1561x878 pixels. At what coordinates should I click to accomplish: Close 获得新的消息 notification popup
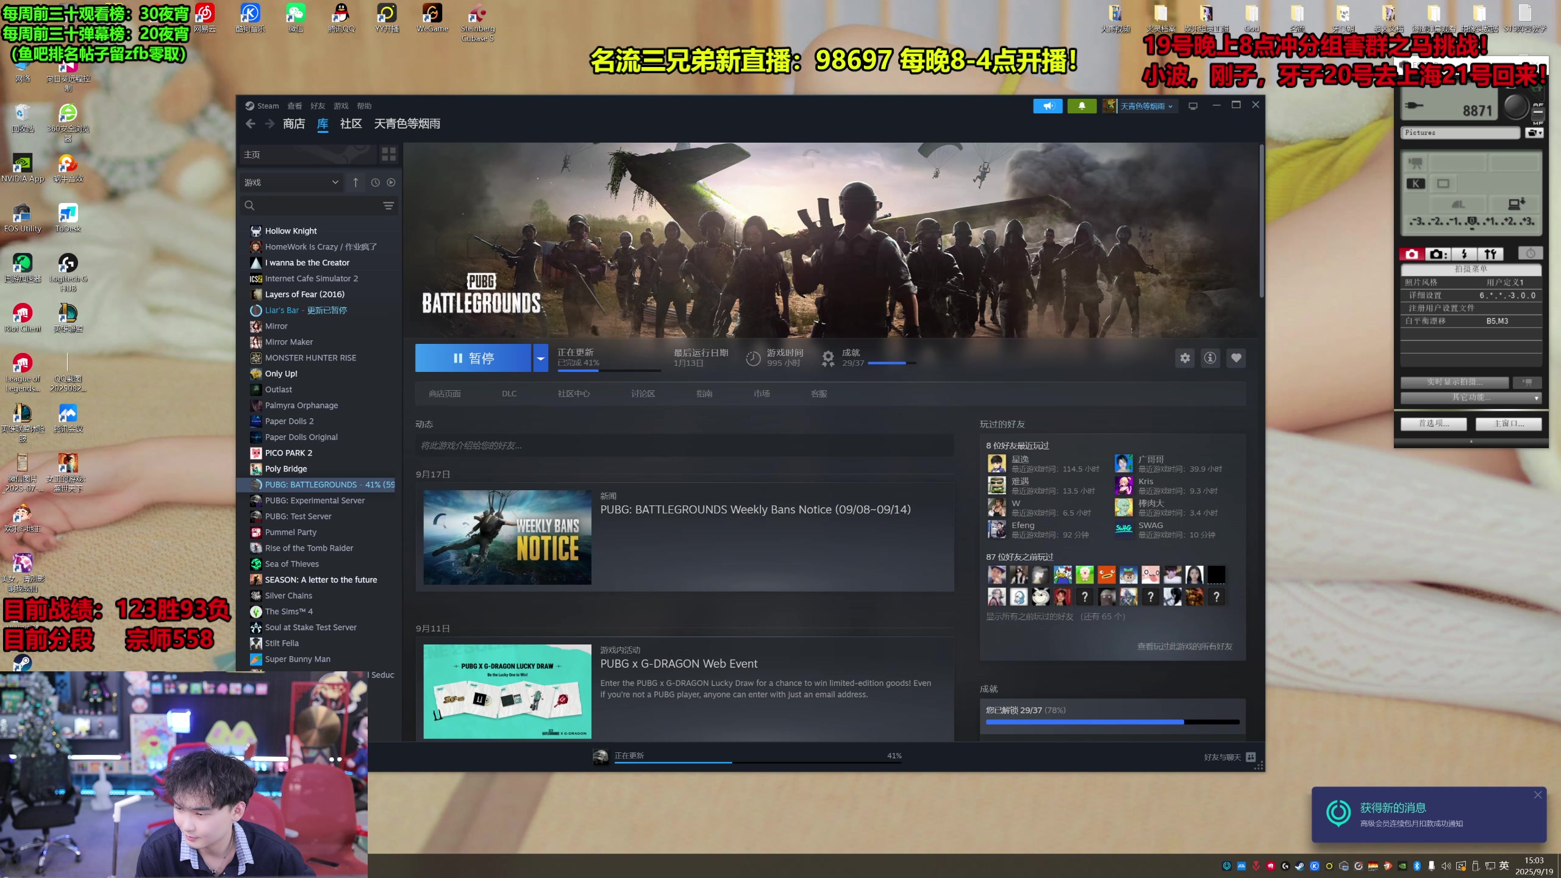(1538, 795)
